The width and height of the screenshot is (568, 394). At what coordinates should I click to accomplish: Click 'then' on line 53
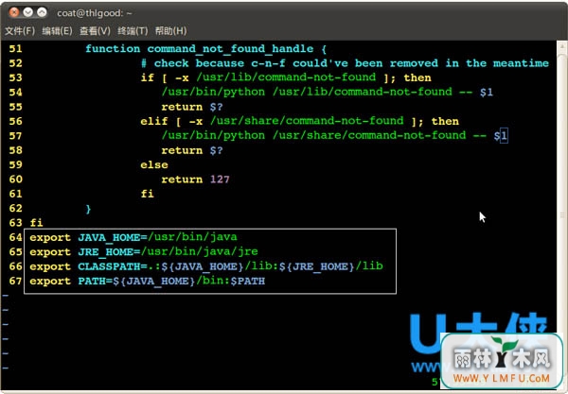point(417,77)
